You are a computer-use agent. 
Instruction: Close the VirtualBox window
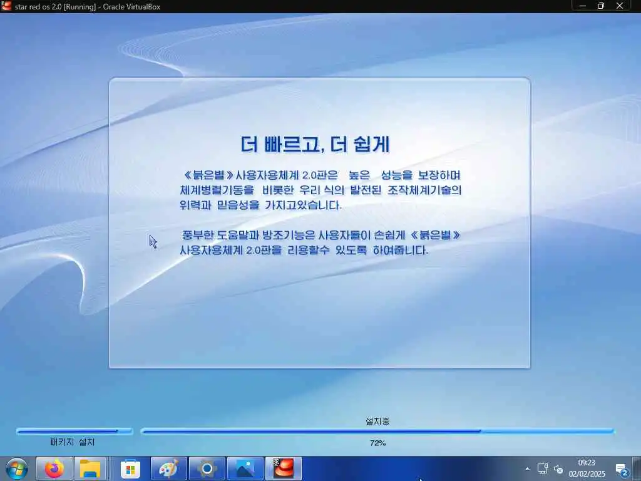[x=620, y=6]
